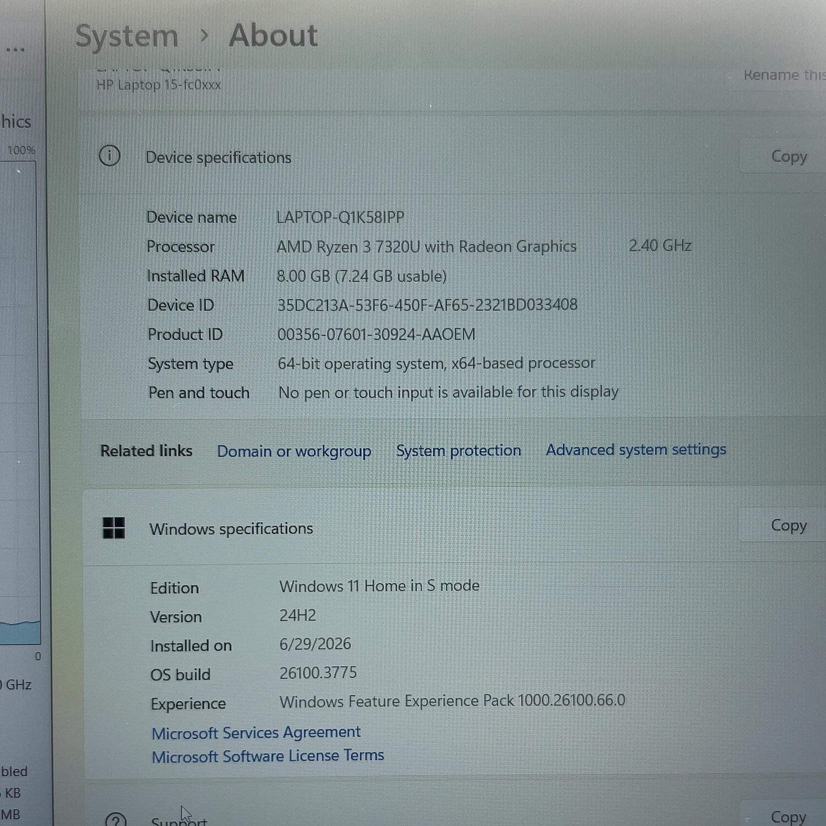Click the Device ID label
The width and height of the screenshot is (826, 826).
click(x=181, y=305)
